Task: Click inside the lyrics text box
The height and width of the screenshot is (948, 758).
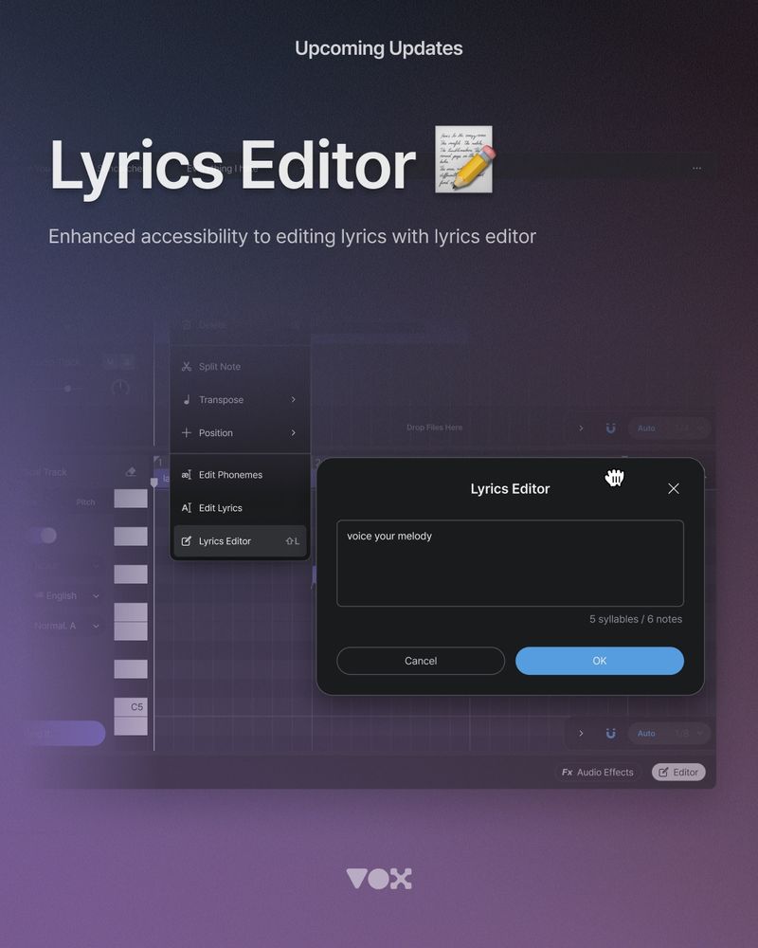Action: click(510, 563)
